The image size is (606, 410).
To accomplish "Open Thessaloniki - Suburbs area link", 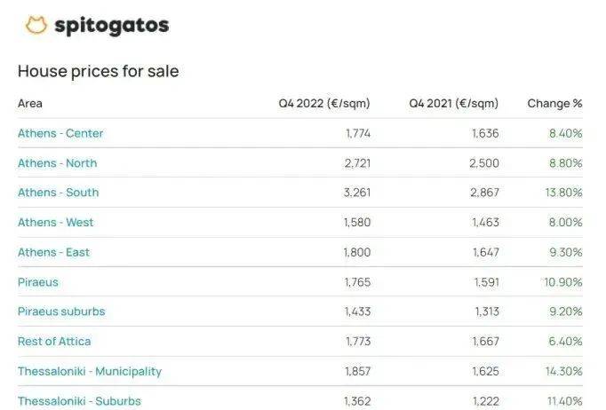I will point(79,401).
